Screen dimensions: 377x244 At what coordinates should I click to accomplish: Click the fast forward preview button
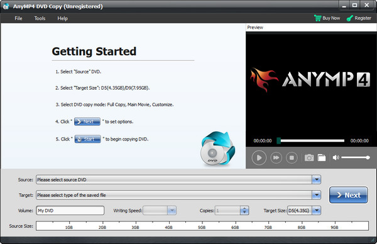point(276,157)
